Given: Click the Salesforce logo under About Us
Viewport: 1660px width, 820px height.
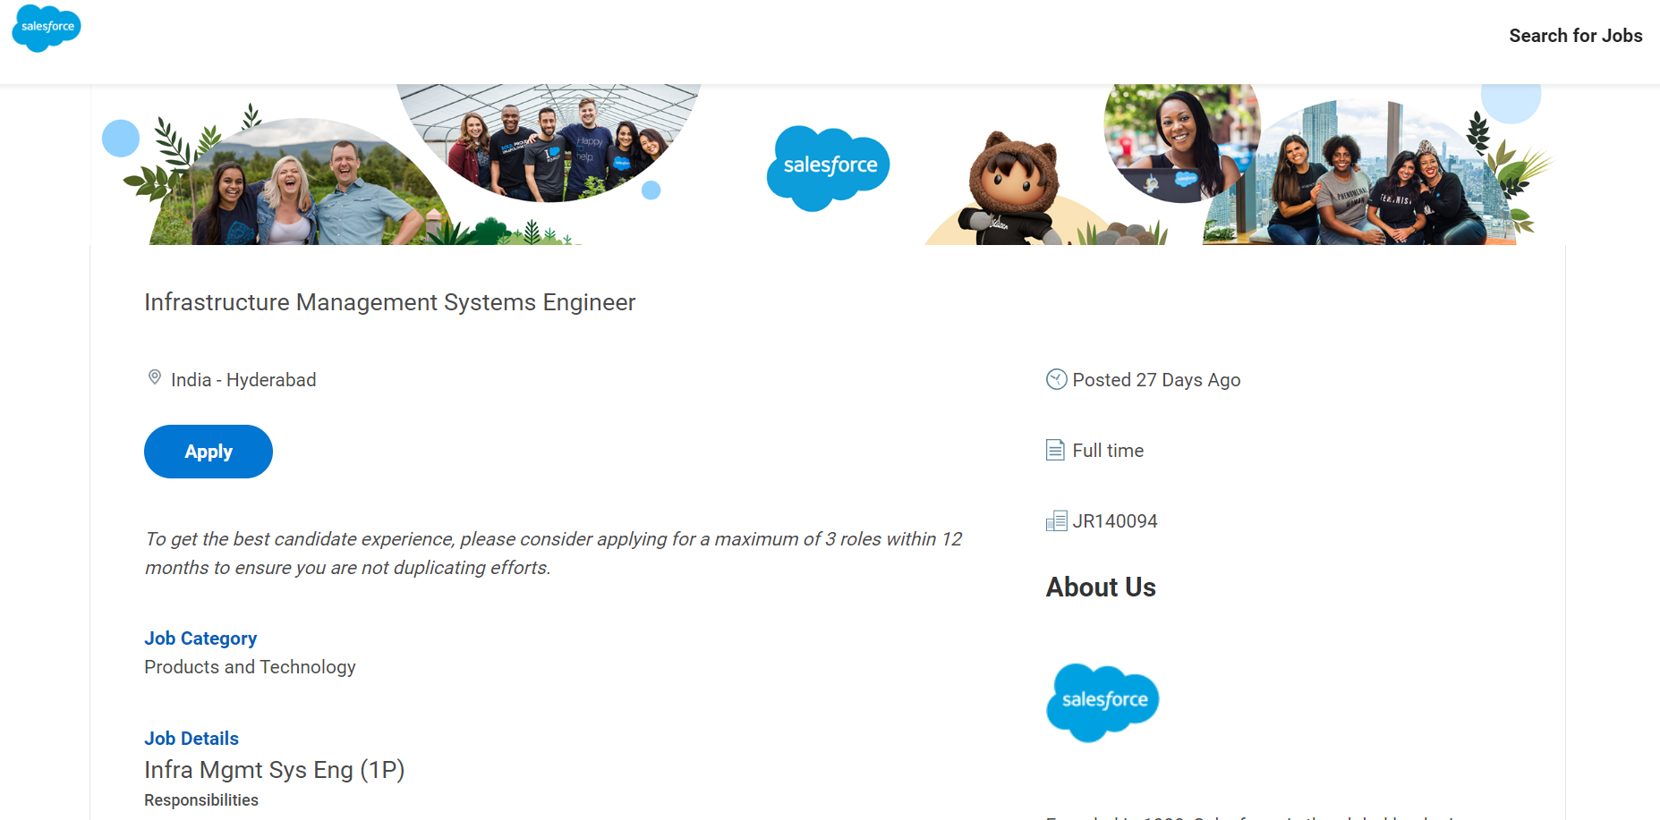Looking at the screenshot, I should tap(1102, 702).
